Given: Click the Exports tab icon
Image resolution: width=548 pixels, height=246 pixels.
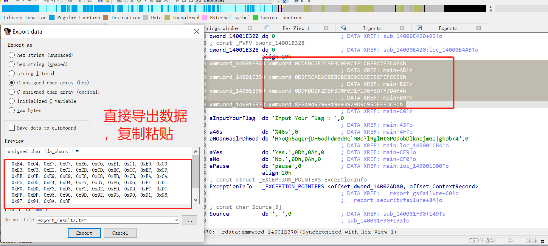Looking at the screenshot, I should [x=419, y=28].
